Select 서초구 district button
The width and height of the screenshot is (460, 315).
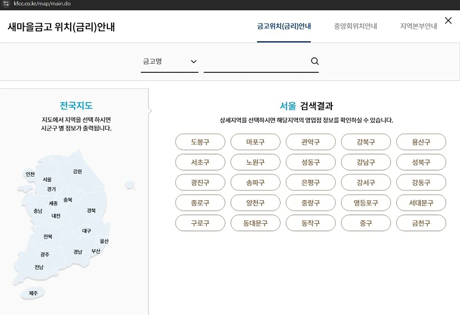click(x=200, y=162)
